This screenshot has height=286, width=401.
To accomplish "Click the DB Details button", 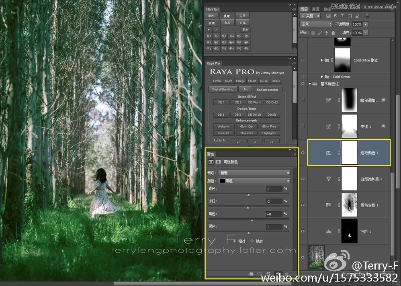I will coord(254,114).
